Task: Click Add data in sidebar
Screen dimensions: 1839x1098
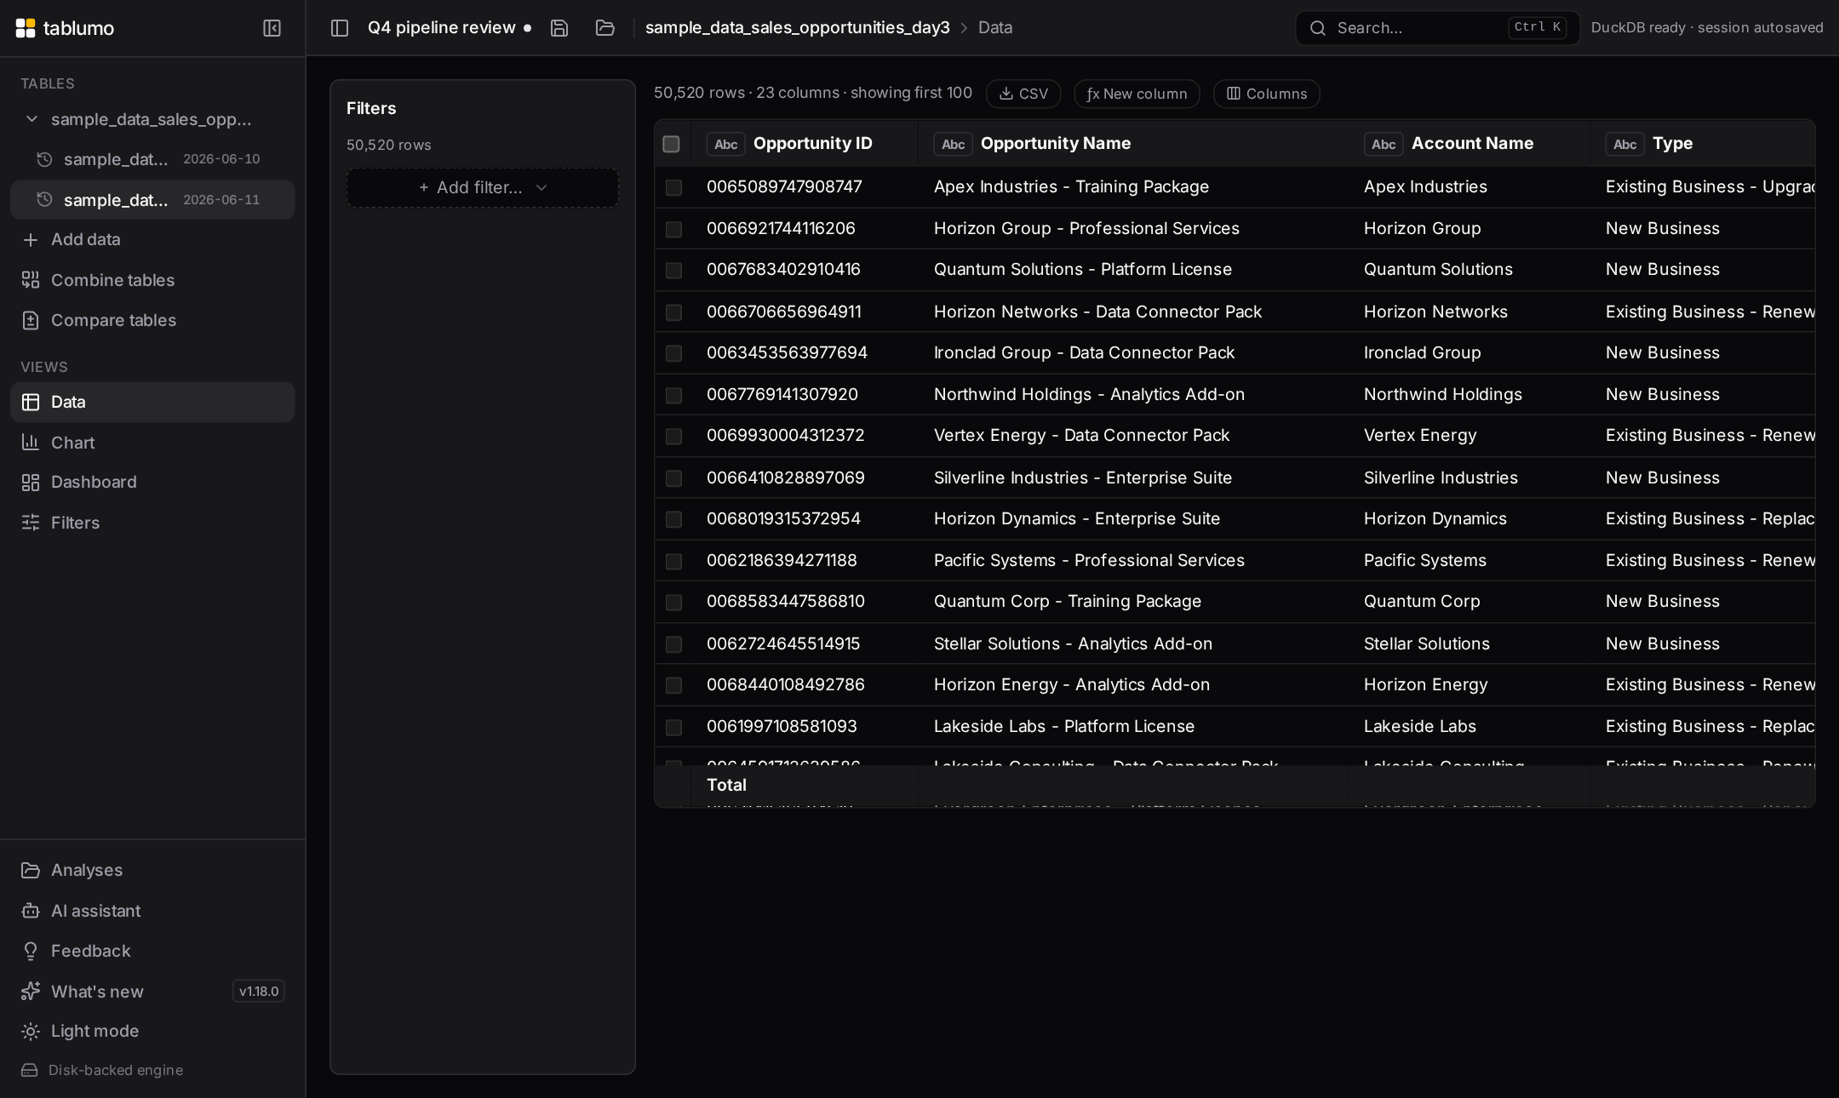Action: (x=152, y=240)
